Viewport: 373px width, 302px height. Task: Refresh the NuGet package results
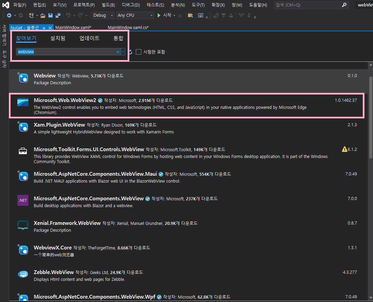pyautogui.click(x=130, y=52)
